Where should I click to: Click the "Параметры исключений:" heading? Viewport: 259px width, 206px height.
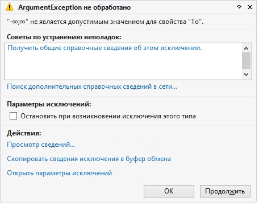49,104
